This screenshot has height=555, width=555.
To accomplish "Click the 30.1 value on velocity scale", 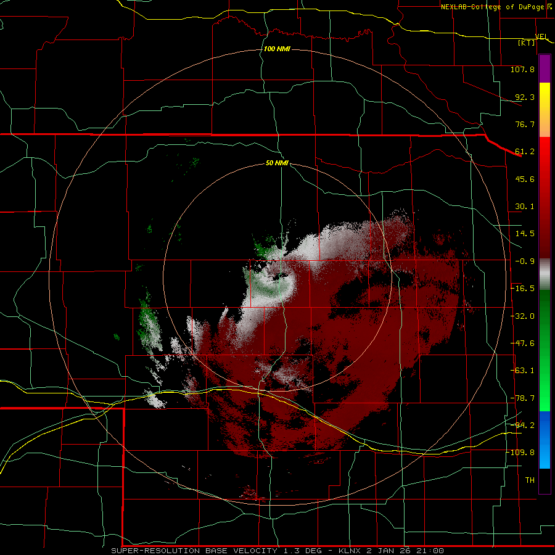I will [525, 207].
